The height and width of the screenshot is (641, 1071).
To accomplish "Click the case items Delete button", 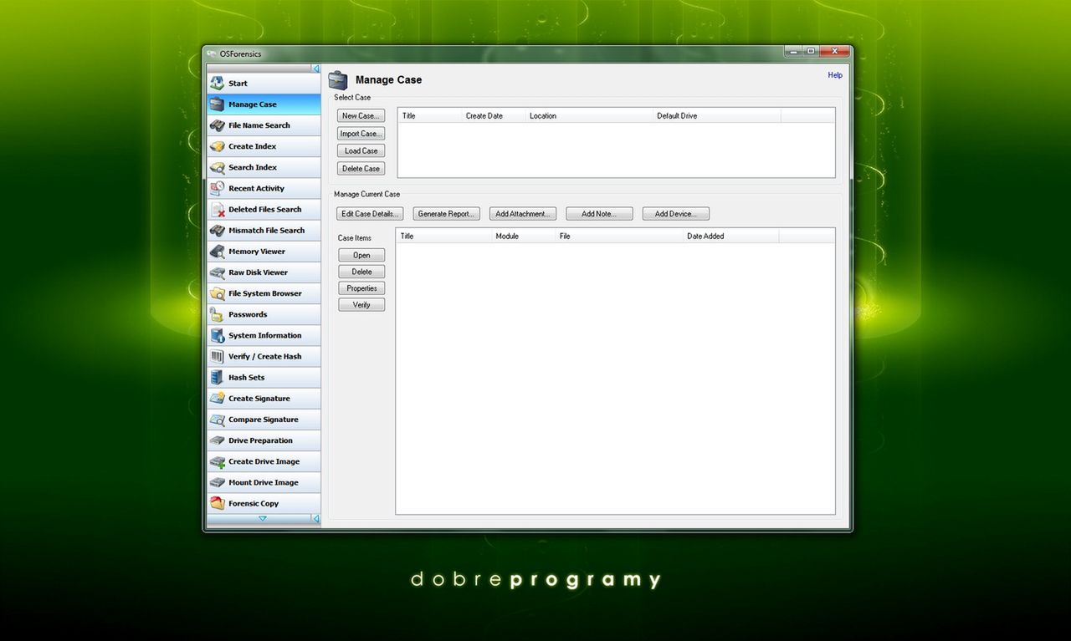I will point(361,272).
